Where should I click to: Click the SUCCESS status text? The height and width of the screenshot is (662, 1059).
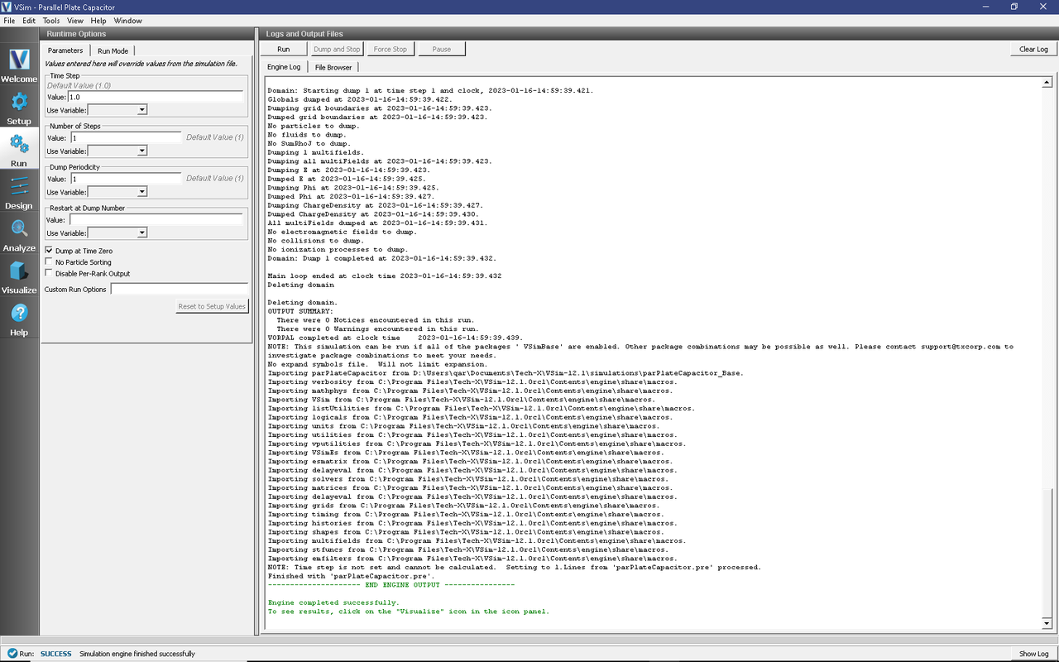pyautogui.click(x=55, y=654)
